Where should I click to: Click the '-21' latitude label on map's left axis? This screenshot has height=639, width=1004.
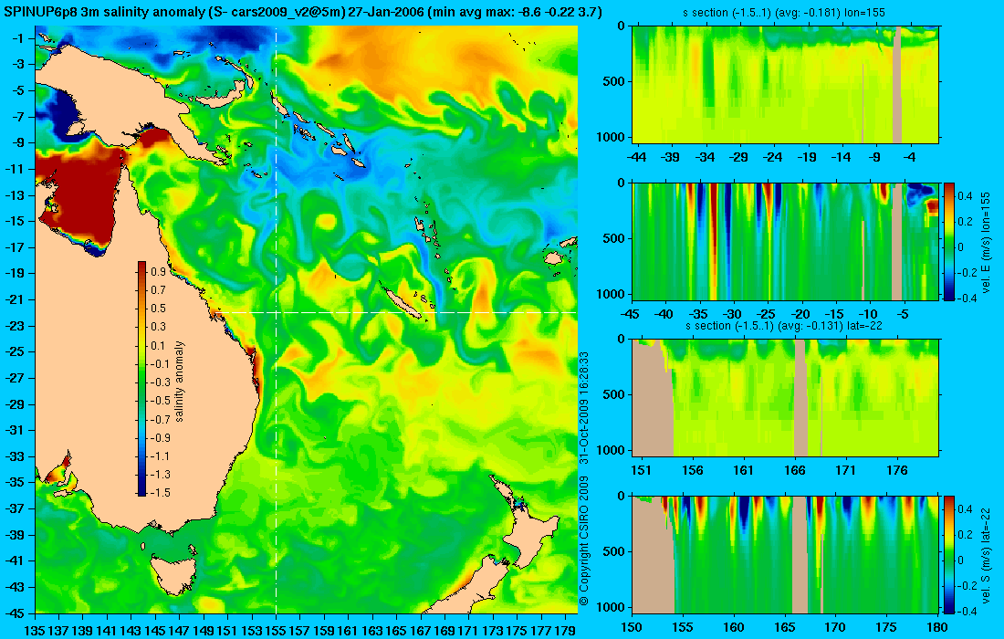tap(16, 299)
